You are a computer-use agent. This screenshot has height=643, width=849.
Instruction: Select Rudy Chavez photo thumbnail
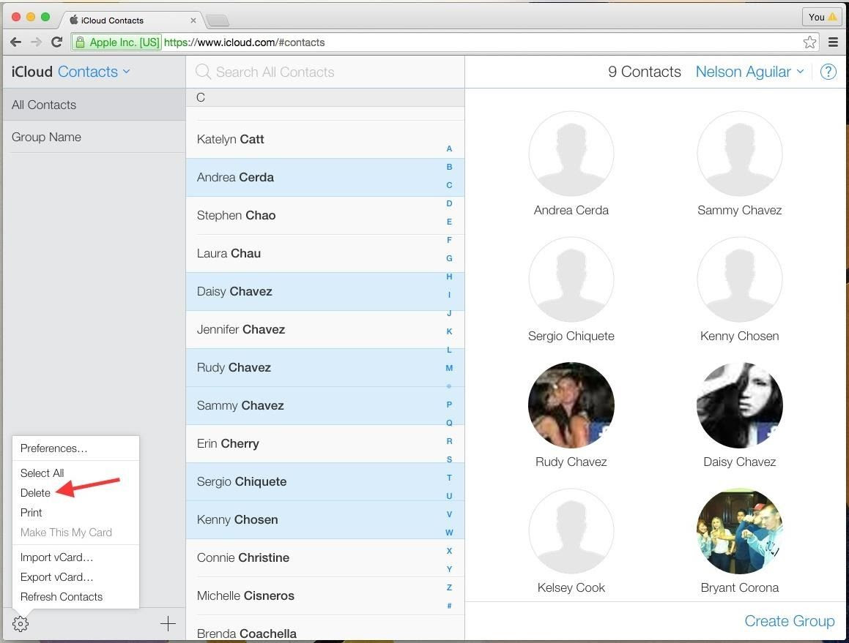tap(571, 405)
